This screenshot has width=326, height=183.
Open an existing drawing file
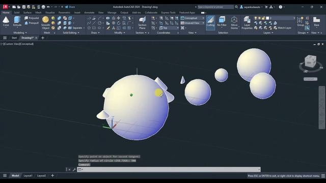[x=19, y=7]
